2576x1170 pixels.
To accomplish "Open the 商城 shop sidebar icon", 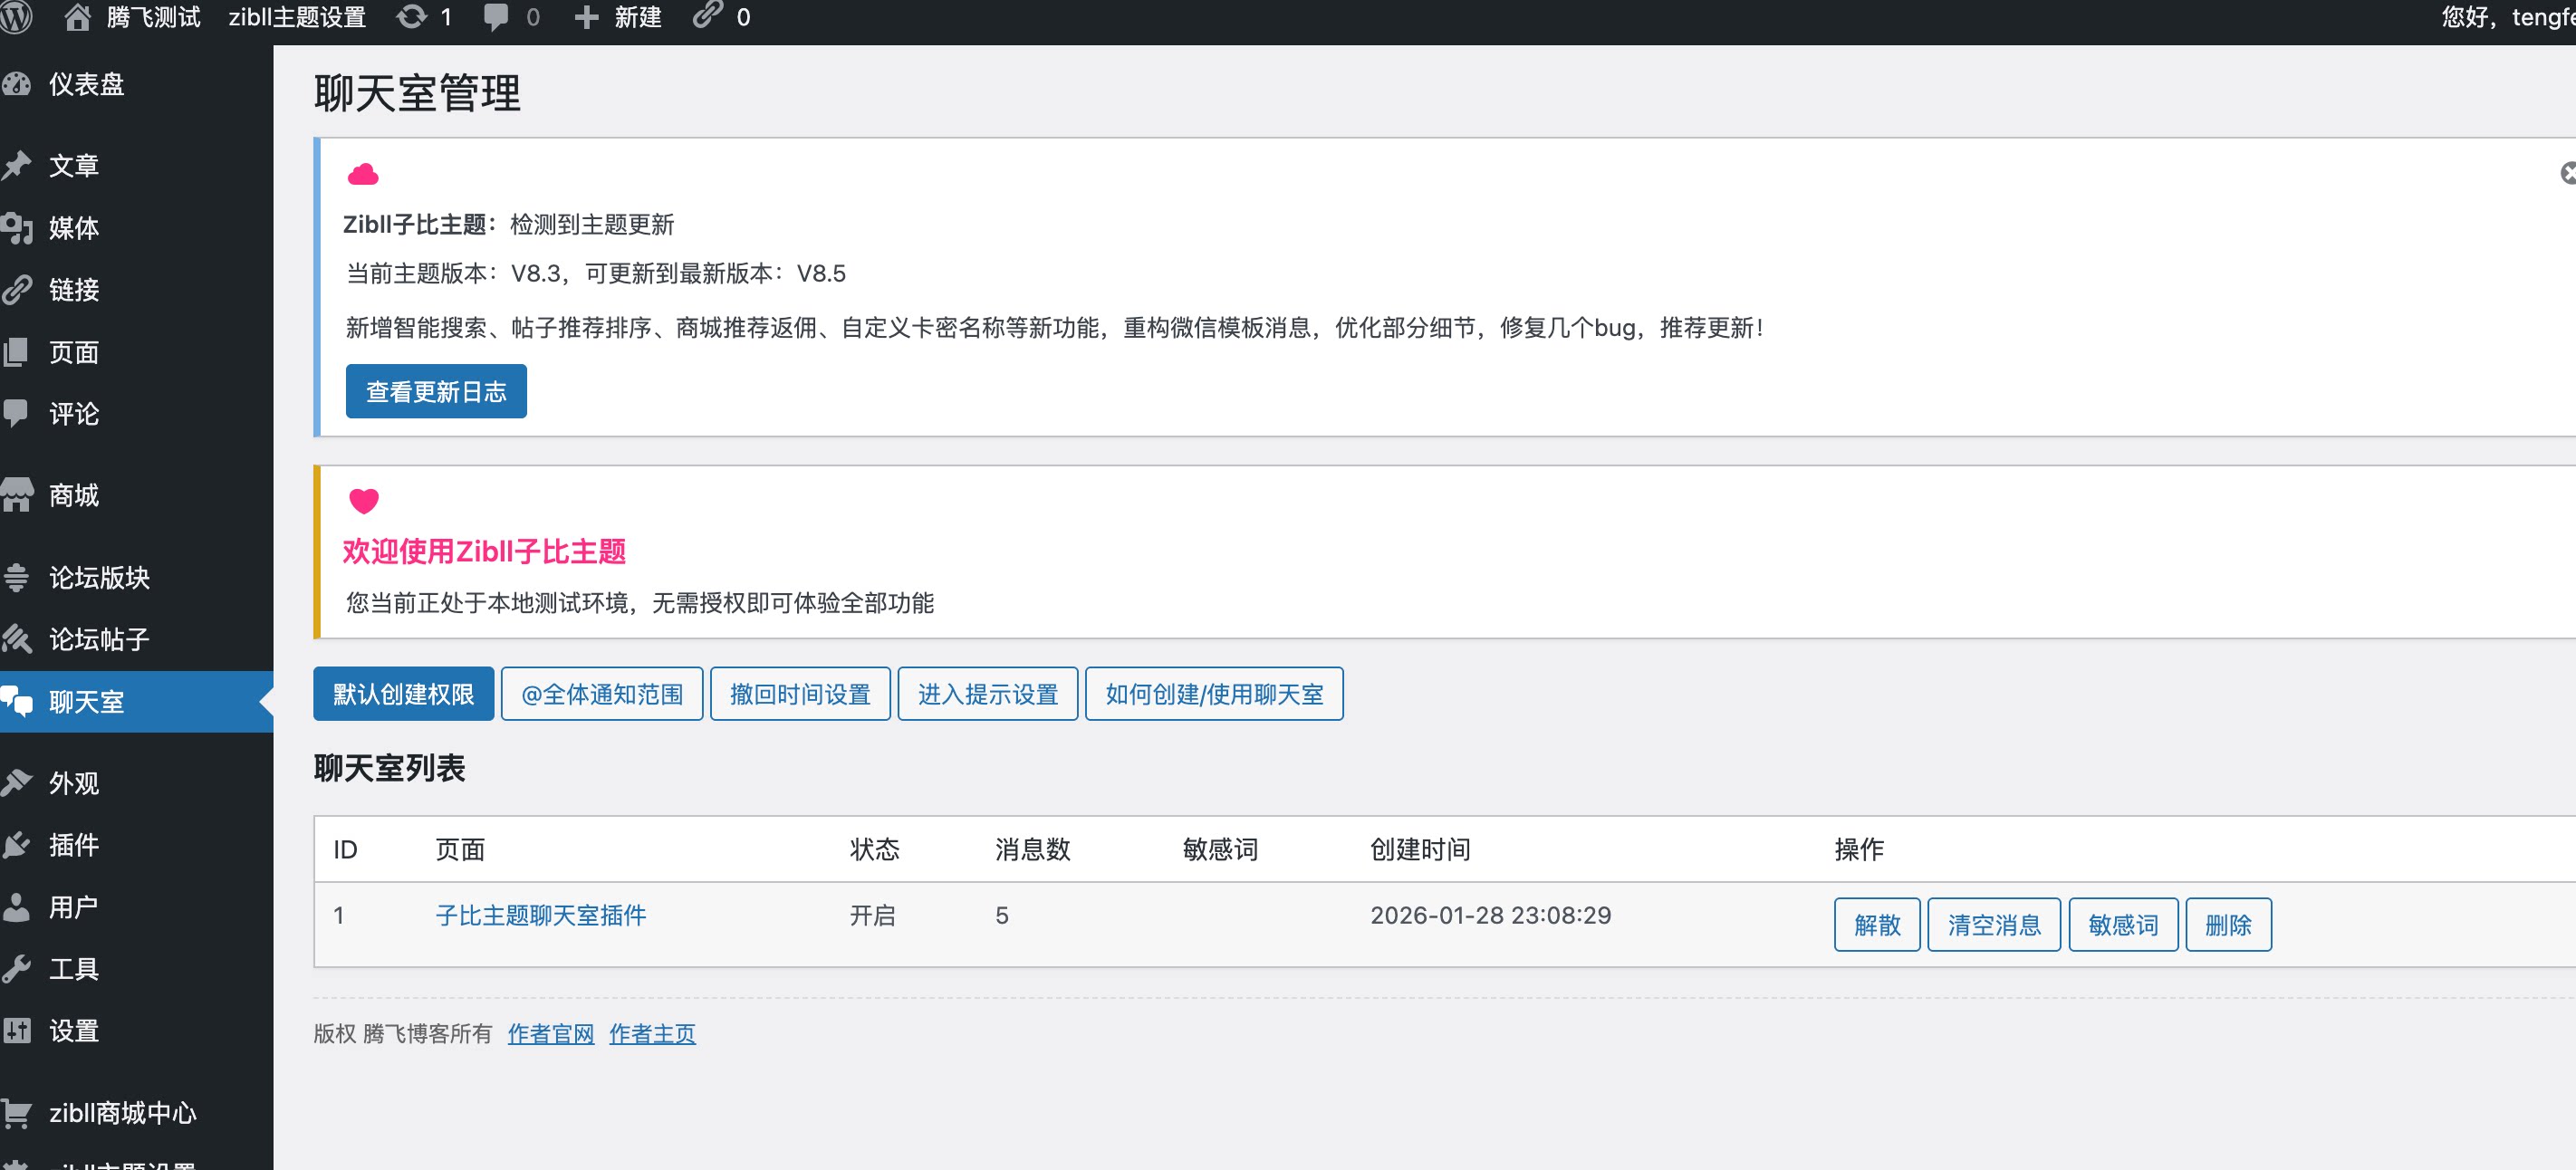I will tap(18, 494).
